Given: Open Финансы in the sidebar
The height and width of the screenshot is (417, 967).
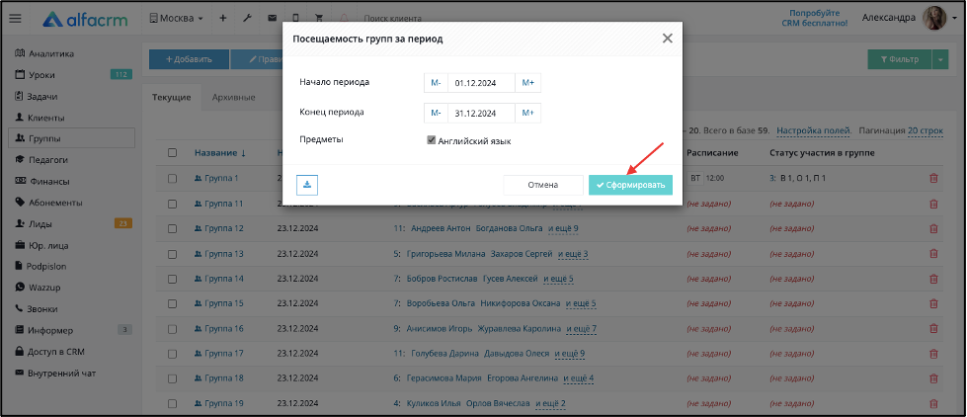Looking at the screenshot, I should click(49, 182).
